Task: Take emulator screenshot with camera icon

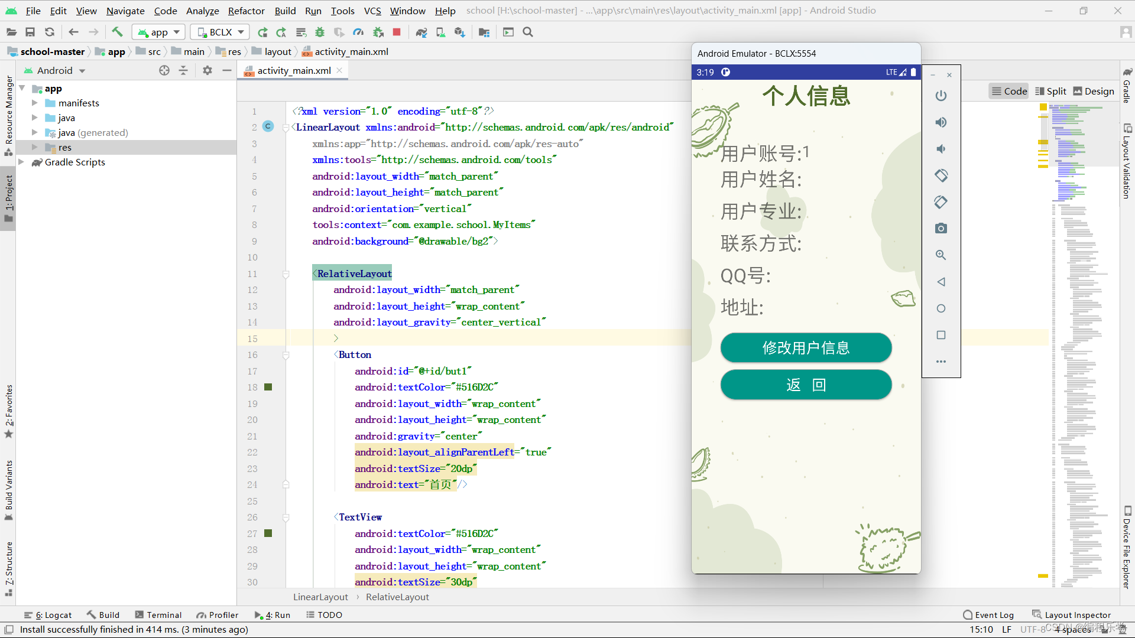Action: pos(941,229)
